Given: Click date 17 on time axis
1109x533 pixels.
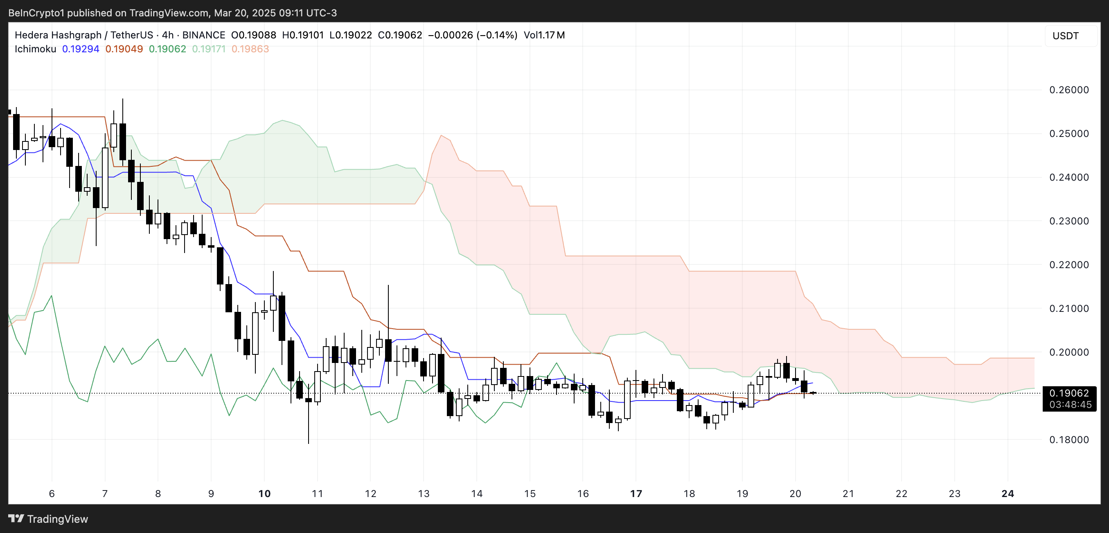Looking at the screenshot, I should point(636,493).
